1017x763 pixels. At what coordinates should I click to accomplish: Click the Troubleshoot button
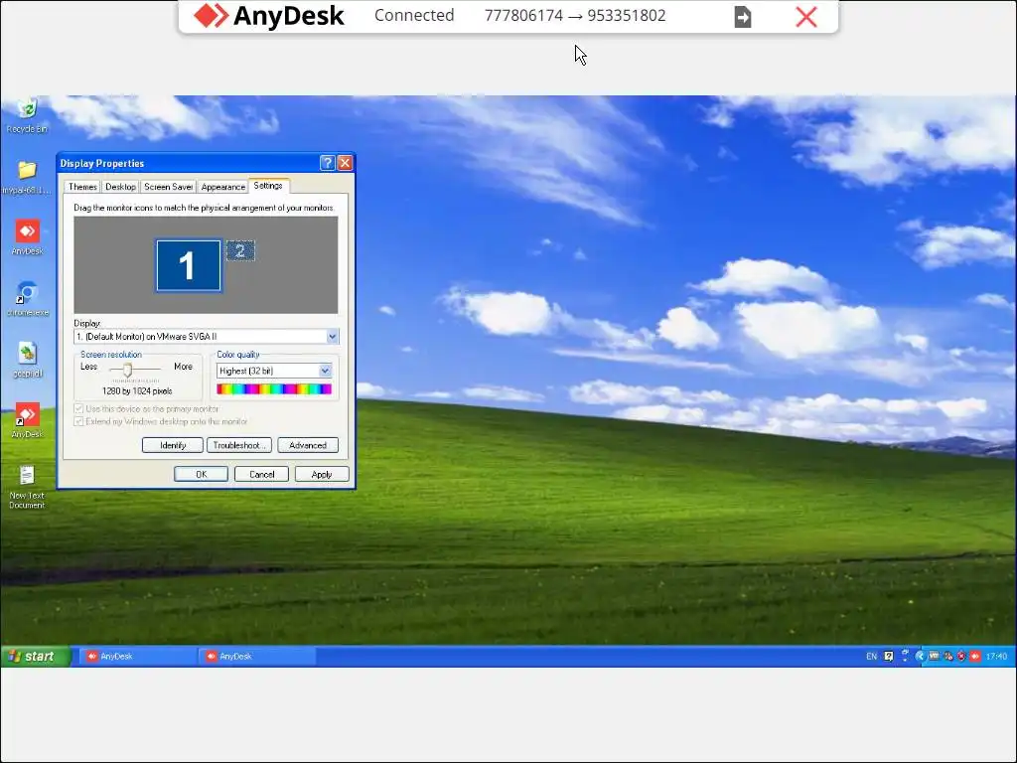[238, 445]
